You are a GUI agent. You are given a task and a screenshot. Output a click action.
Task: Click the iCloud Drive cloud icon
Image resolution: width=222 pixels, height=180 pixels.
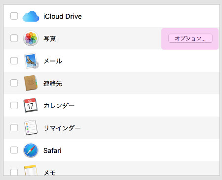click(x=31, y=16)
